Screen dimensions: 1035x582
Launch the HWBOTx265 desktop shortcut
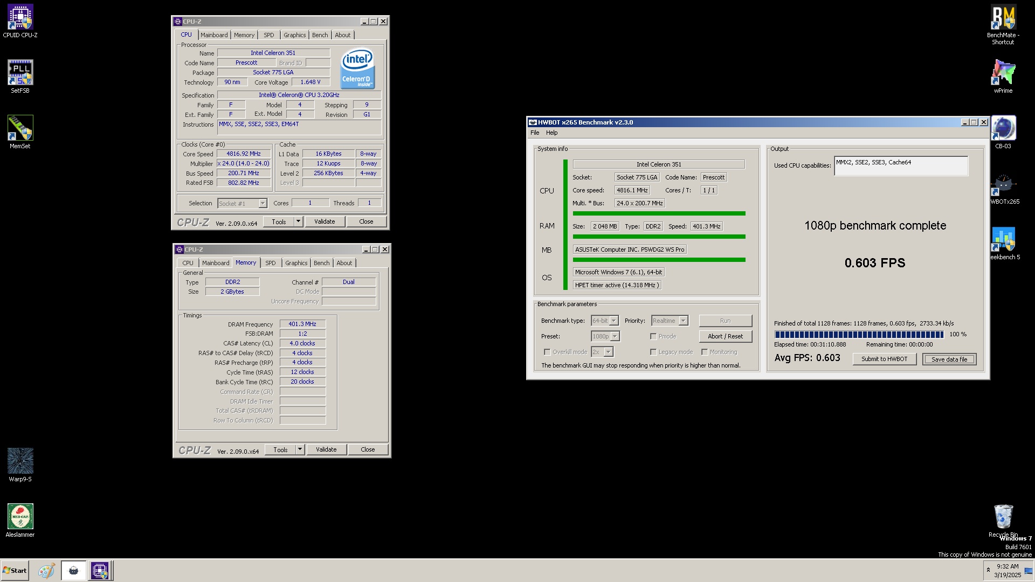coord(1003,187)
